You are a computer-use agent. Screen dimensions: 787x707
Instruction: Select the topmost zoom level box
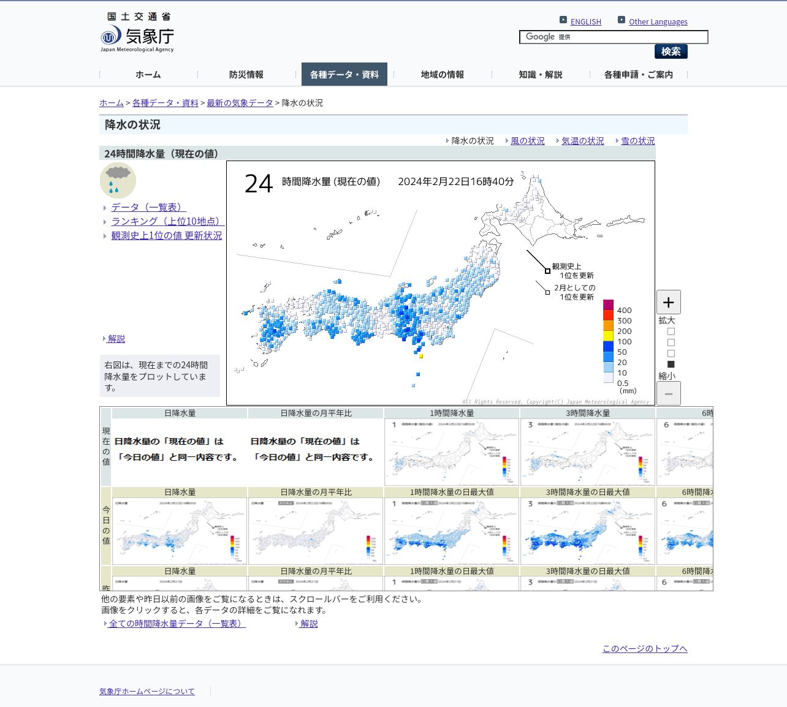[x=671, y=331]
